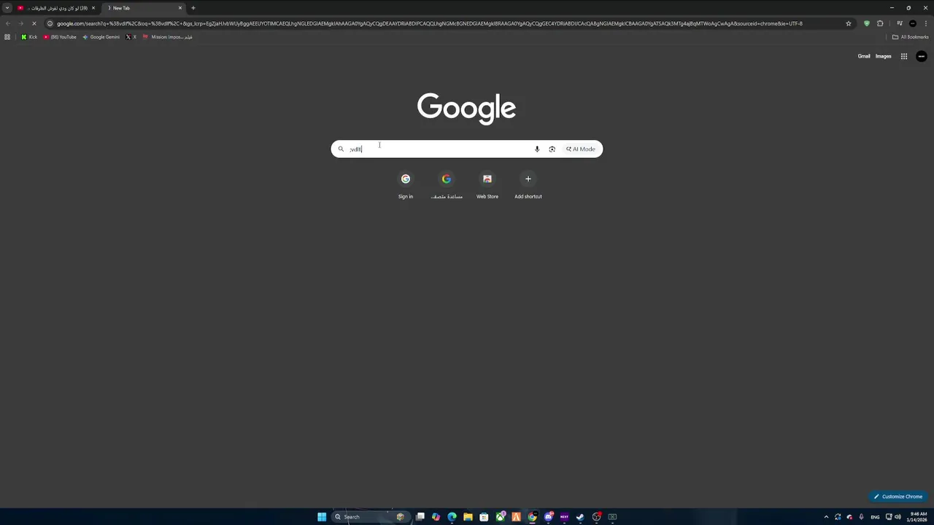
Task: Open the Kick bookmark
Action: [x=29, y=37]
